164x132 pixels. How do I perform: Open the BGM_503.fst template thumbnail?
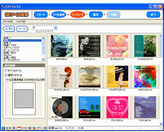coord(62,46)
